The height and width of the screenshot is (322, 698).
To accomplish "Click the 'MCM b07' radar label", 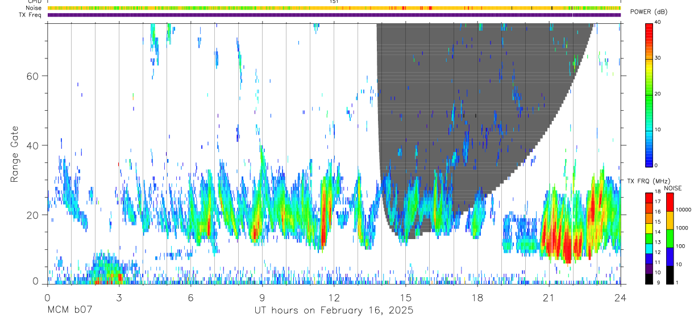I will (69, 311).
